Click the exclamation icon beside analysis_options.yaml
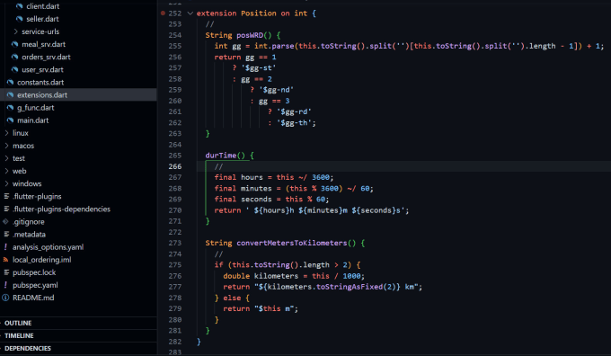611x356 pixels. click(5, 247)
